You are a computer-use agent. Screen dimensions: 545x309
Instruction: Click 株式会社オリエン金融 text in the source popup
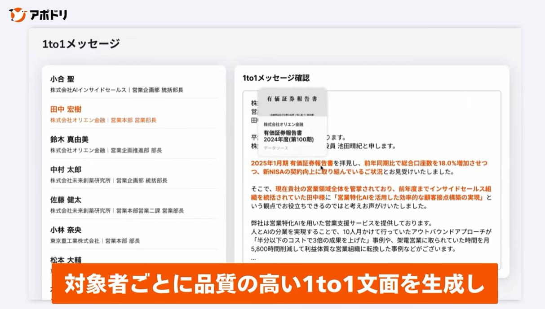(284, 124)
